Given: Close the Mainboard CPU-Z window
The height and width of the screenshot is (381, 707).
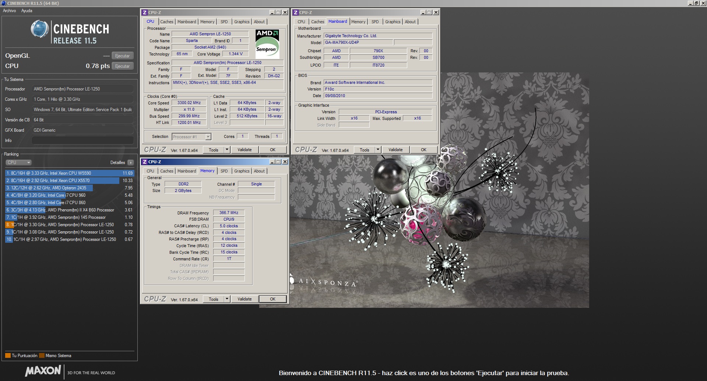Looking at the screenshot, I should coord(436,13).
